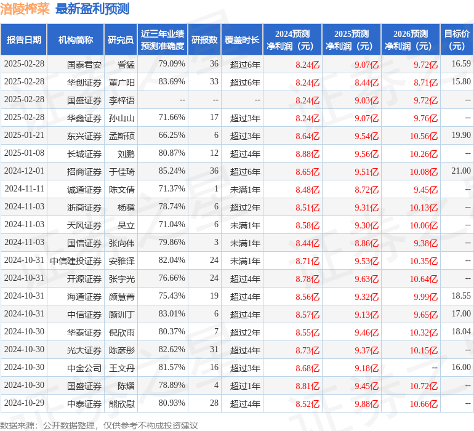The image size is (474, 431).
Task: Click the 研究员 column header
Action: [x=120, y=40]
